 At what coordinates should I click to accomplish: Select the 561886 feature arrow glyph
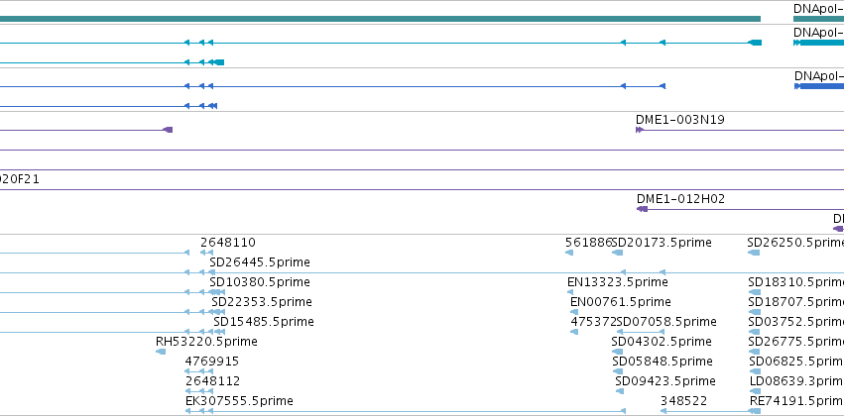pos(569,253)
